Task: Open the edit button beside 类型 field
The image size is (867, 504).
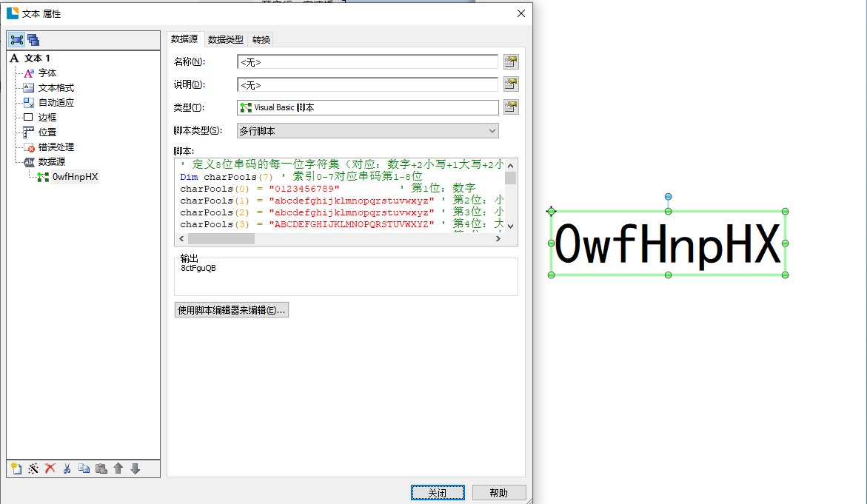Action: (x=510, y=107)
